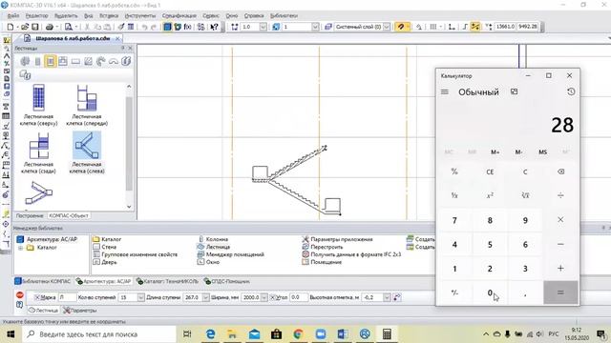The height and width of the screenshot is (343, 611).
Task: Open the Колонна library item
Action: pyautogui.click(x=213, y=239)
